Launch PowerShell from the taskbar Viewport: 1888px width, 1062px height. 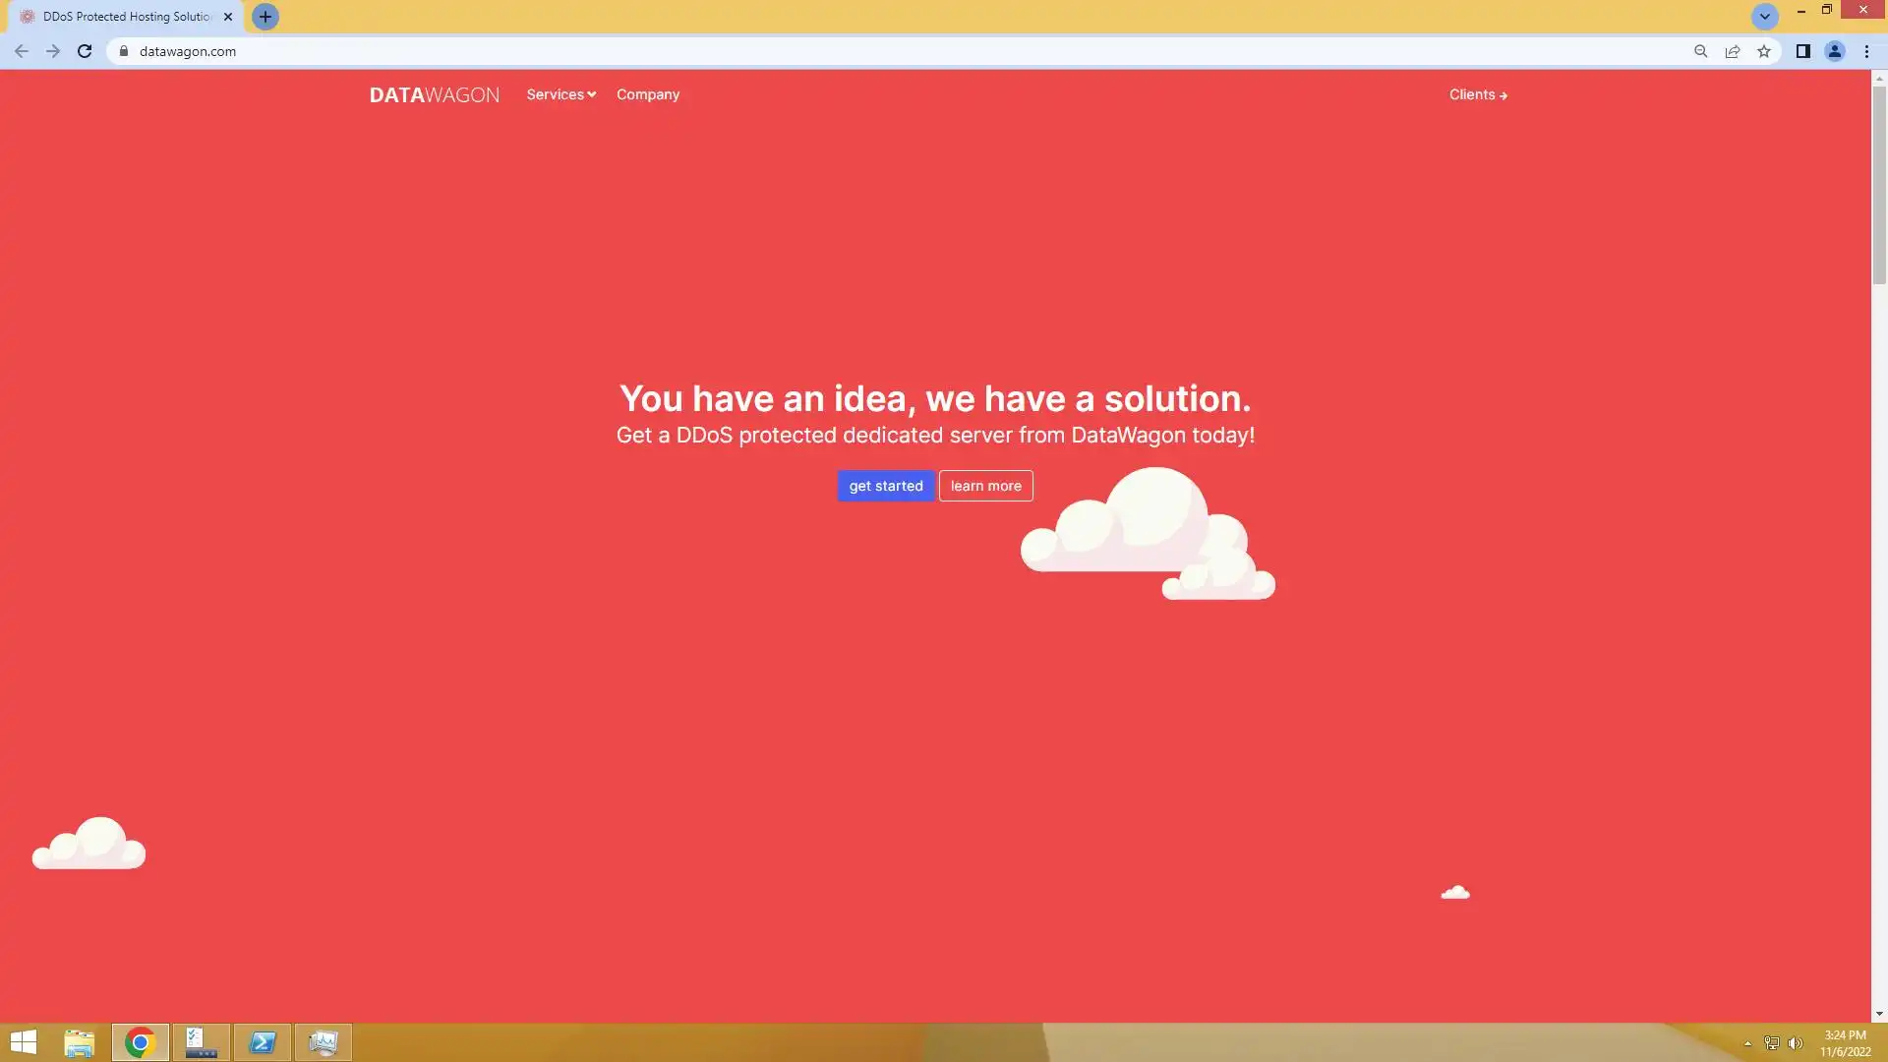point(263,1042)
